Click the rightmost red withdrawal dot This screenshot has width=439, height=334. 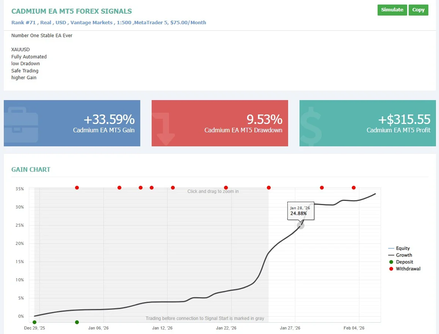pyautogui.click(x=354, y=188)
